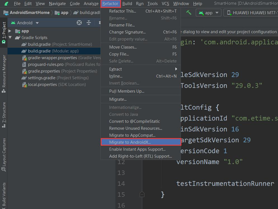Open the VCS menu
278x209 pixels.
165,4
